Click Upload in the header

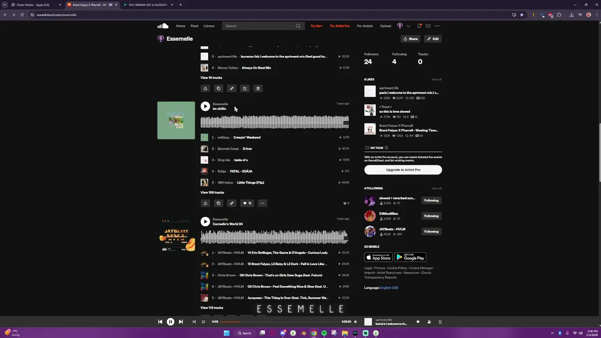click(385, 26)
